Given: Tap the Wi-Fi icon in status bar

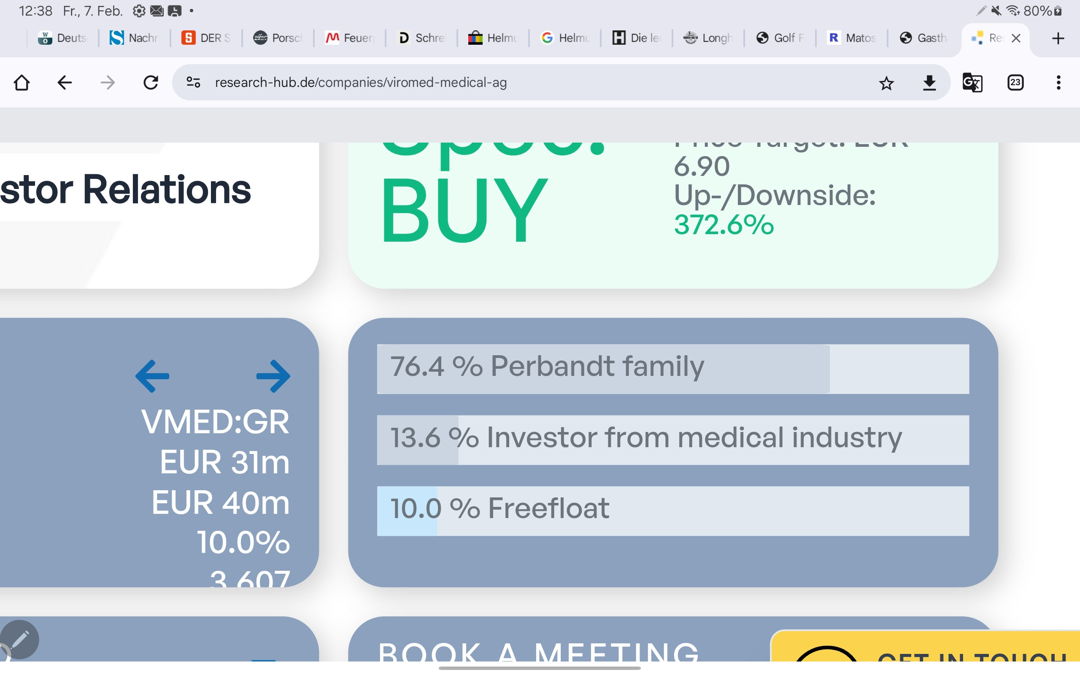Looking at the screenshot, I should coord(1013,11).
